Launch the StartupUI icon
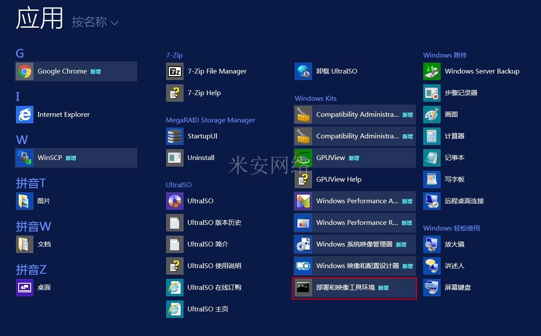Viewport: 541px width, 336px height. click(x=175, y=136)
